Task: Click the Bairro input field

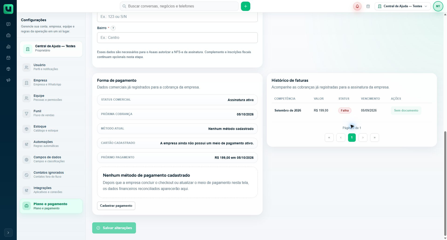Action: coord(177,38)
